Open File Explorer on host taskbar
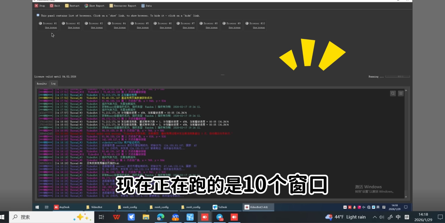The image size is (445, 223). point(146,217)
